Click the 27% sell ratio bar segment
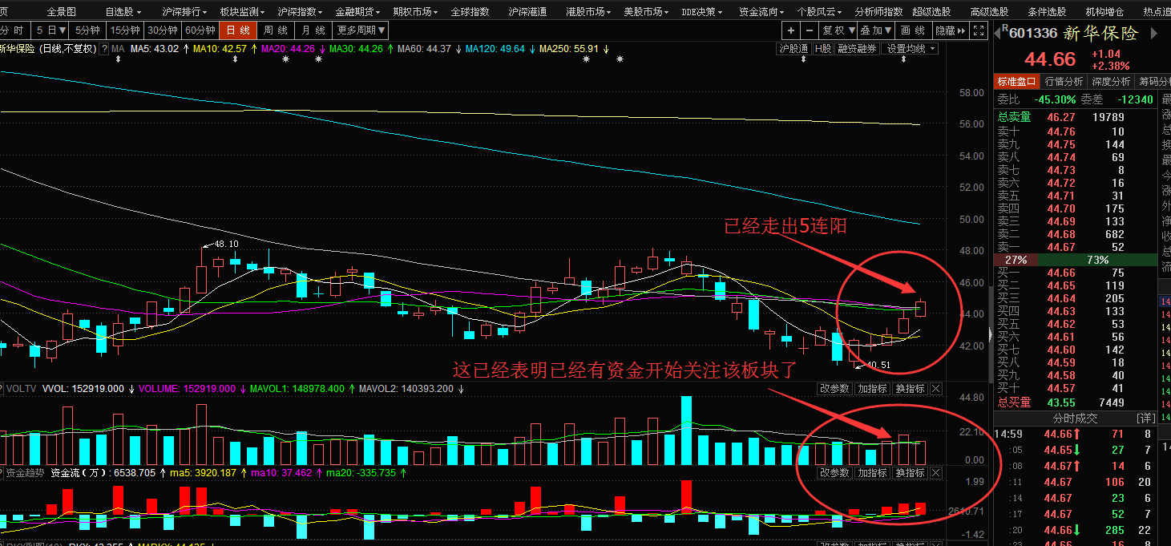Screen dimensions: 1171x546 pos(1016,261)
